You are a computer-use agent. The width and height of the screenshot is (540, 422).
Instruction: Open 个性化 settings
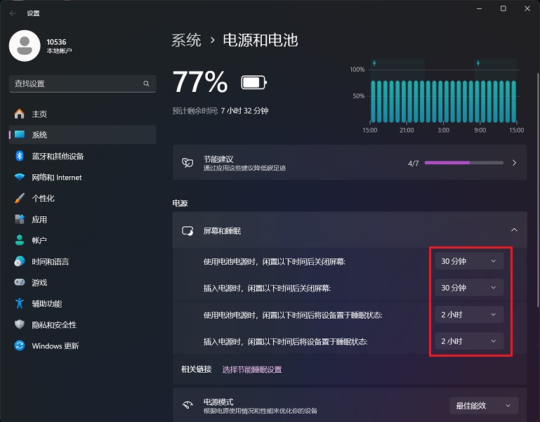click(83, 199)
